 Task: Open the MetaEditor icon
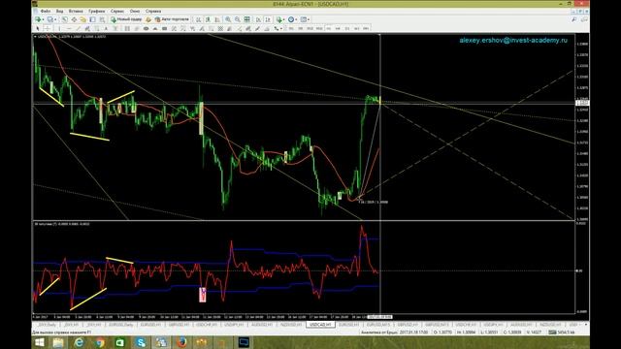(x=148, y=19)
